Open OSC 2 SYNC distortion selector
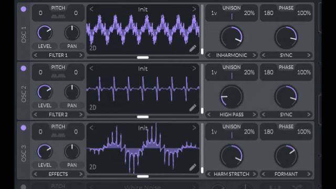 pyautogui.click(x=286, y=114)
